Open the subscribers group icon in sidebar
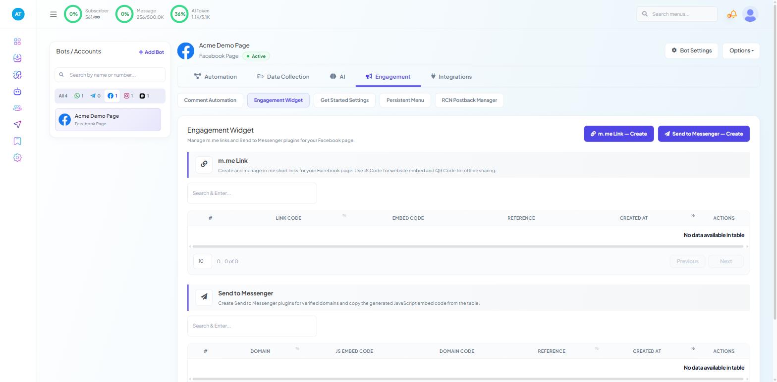Viewport: 777px width, 382px height. tap(17, 108)
